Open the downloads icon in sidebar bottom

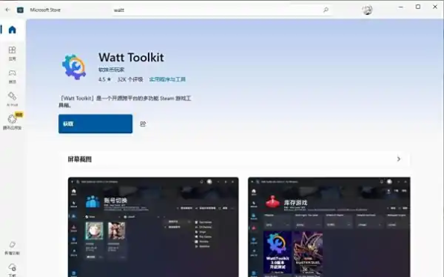12,270
